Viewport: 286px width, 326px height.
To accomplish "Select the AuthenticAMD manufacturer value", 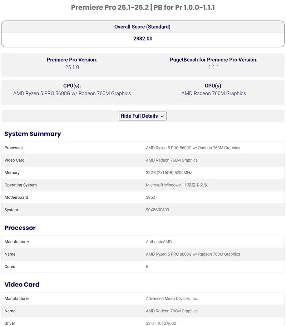I will 159,242.
